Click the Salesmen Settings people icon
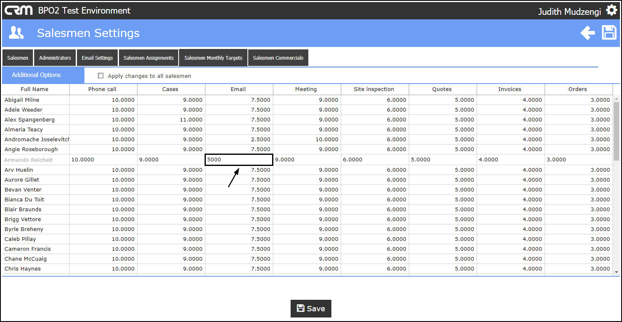Screen dimensions: 622x322 pyautogui.click(x=16, y=33)
